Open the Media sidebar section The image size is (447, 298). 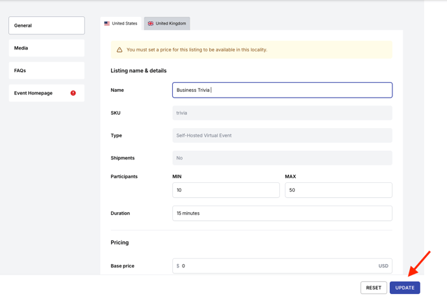point(47,48)
